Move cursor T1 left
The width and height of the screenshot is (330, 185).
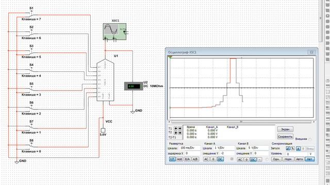pyautogui.click(x=176, y=128)
